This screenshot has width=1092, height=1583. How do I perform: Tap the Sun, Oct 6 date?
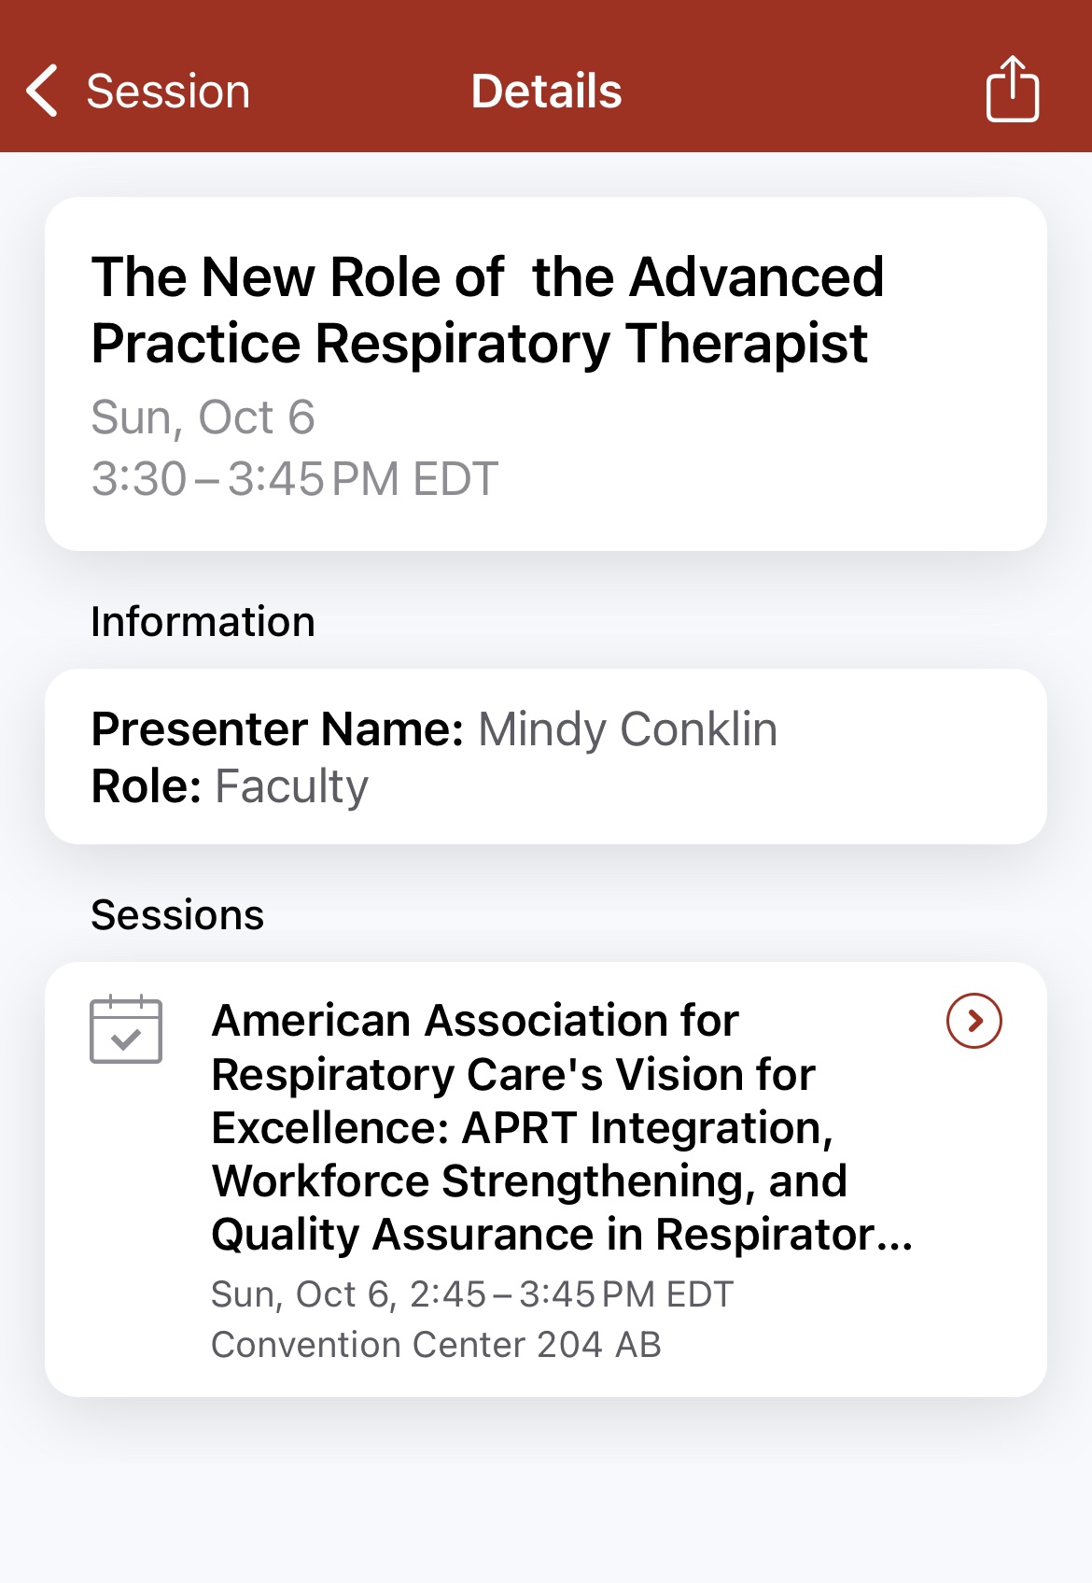(203, 417)
